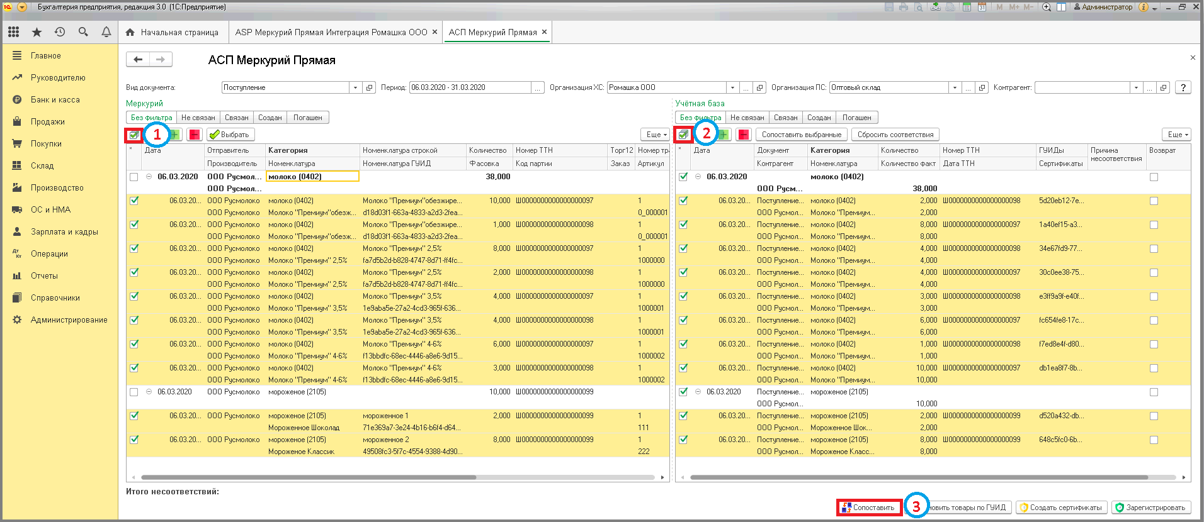Image resolution: width=1204 pixels, height=522 pixels.
Task: Switch to Начальная страница tab
Action: 172,32
